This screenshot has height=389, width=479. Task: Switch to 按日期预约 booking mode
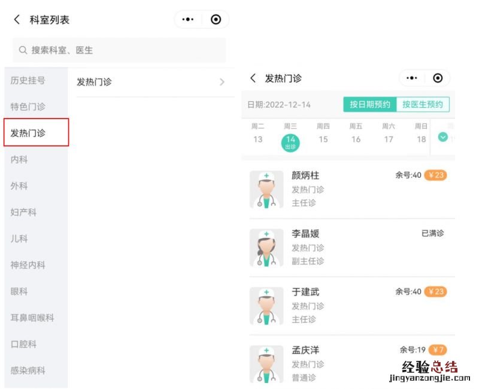point(369,104)
